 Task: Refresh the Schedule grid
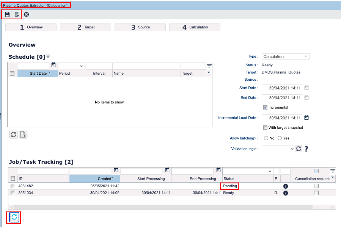point(13,135)
